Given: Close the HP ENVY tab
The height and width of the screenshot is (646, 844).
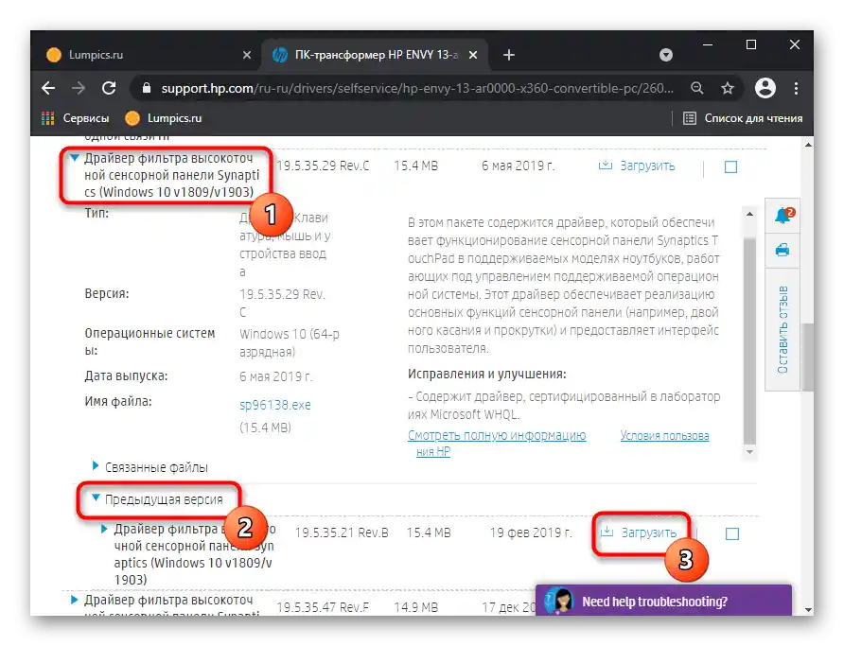Looking at the screenshot, I should 472,55.
